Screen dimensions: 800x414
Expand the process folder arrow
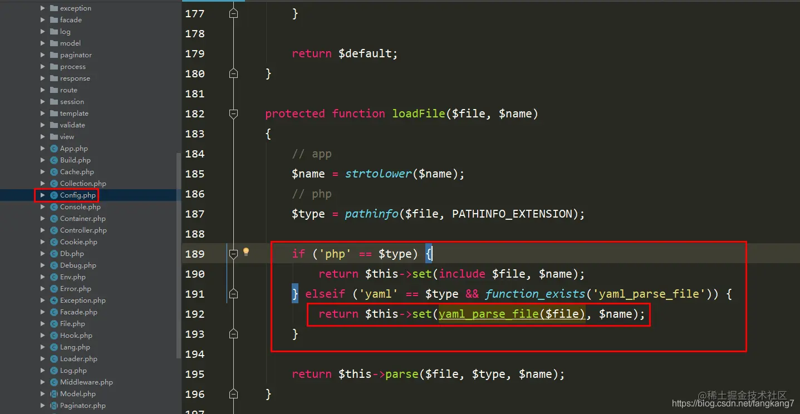tap(43, 67)
